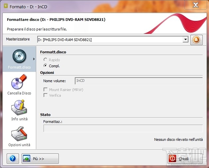
Task: Click the 'Preparare il disco per la scrittura file.' text
Action: click(x=37, y=29)
